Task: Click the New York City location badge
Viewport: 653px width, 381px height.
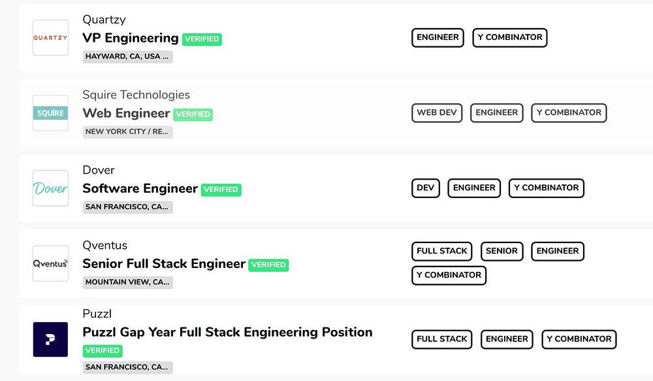Action: [128, 131]
